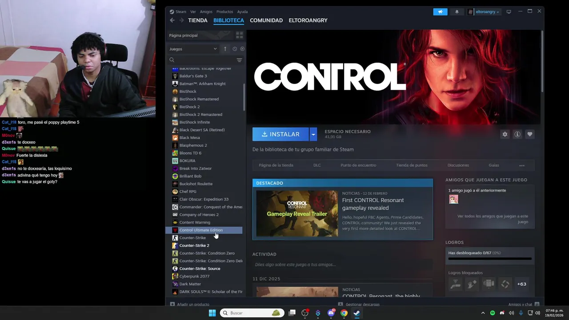Click the sort-ascending arrow icon
The image size is (569, 320).
(x=225, y=49)
